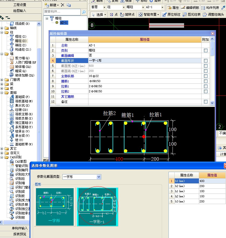Select the AZ-1 component in list
This screenshot has height=238, width=226.
click(64, 23)
